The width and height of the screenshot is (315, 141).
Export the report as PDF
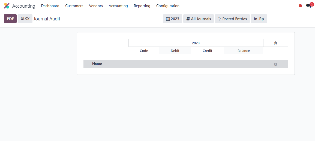[10, 19]
